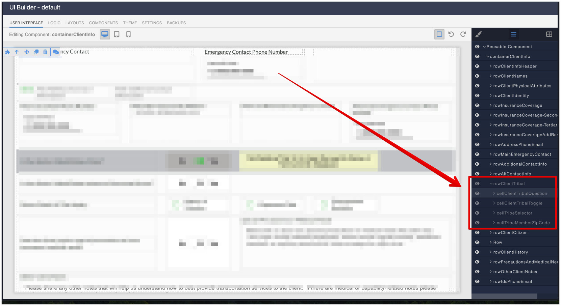Open the component tree list panel
The image size is (561, 306).
tap(514, 34)
